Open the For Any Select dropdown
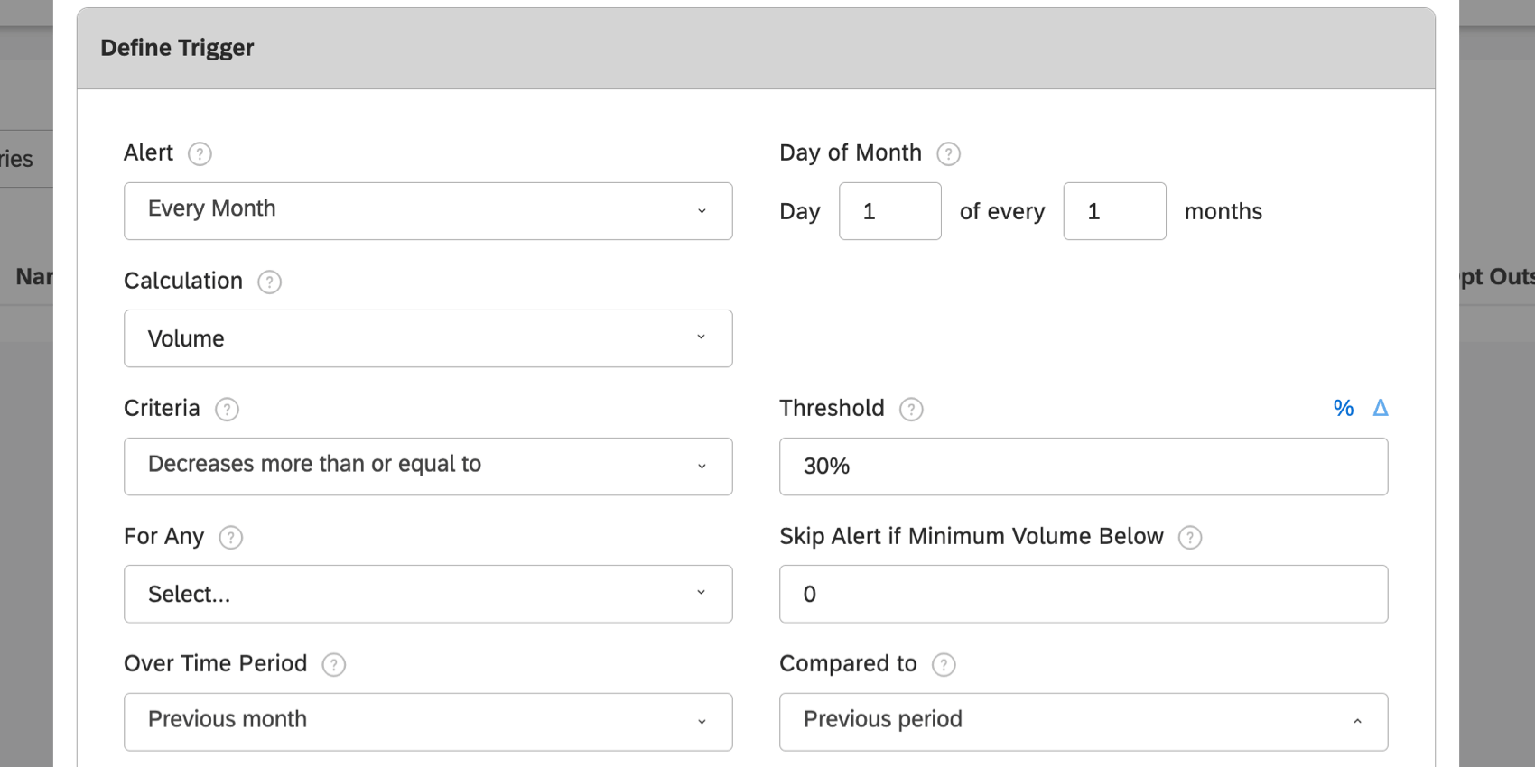The height and width of the screenshot is (767, 1535). pyautogui.click(x=428, y=594)
